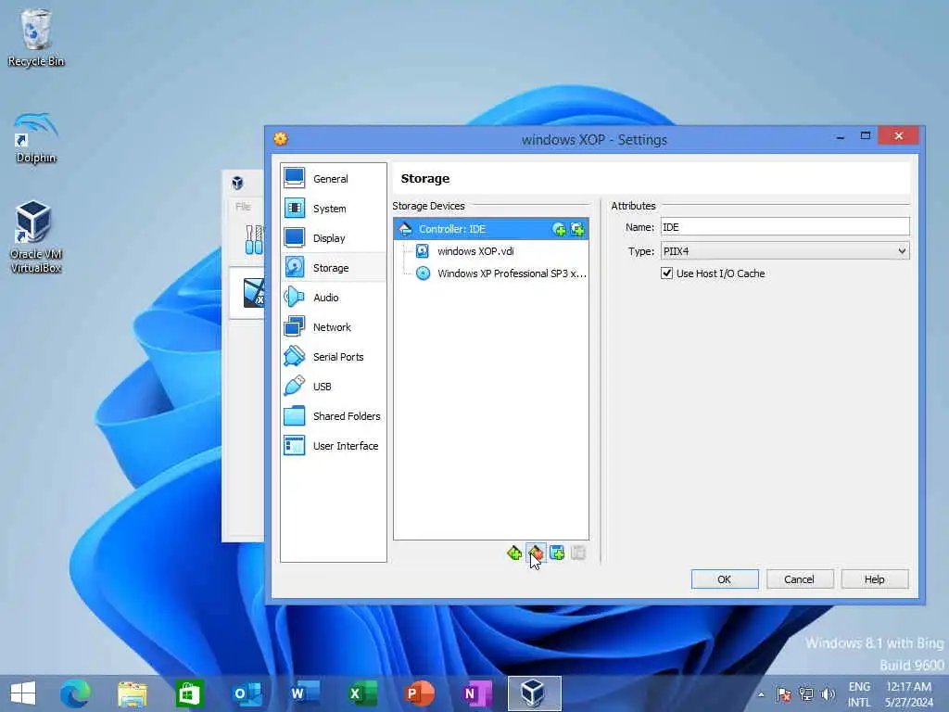Screen dimensions: 949x712
Task: Open File Explorer from the taskbar
Action: tap(133, 693)
